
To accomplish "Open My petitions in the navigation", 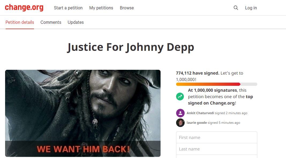I will 101,8.
